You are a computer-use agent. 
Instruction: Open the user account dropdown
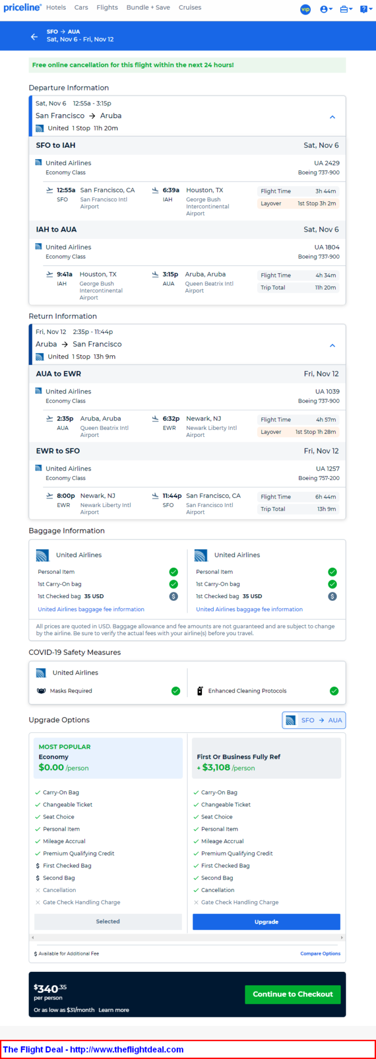point(326,9)
